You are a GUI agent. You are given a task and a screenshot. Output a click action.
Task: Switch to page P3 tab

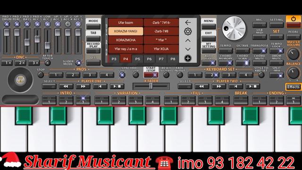114,59
